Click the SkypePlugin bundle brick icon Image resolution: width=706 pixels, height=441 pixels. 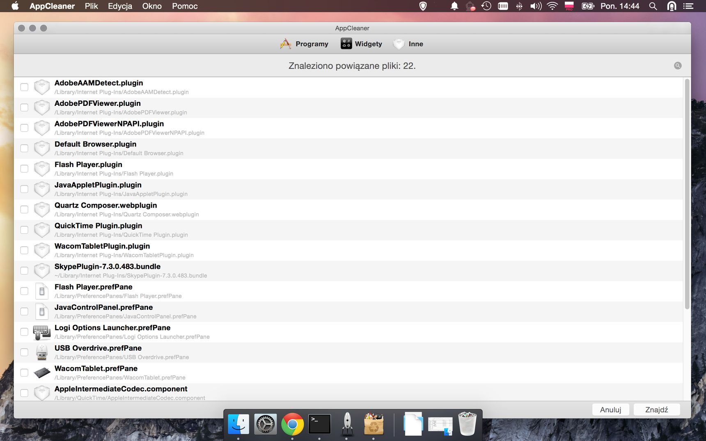click(x=42, y=271)
